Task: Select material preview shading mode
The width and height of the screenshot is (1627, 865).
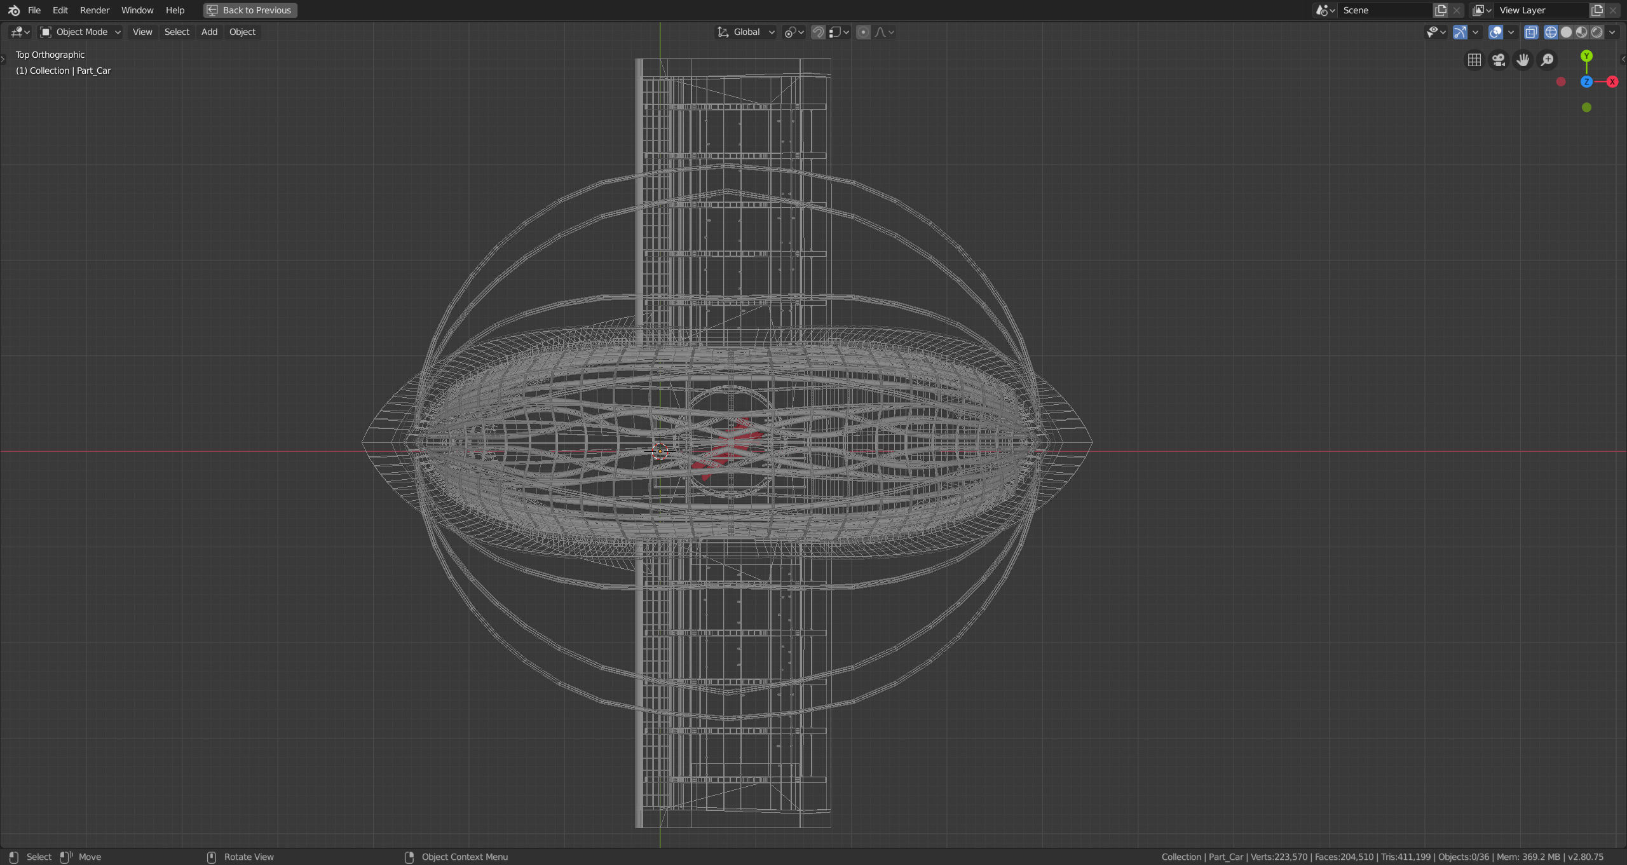Action: pyautogui.click(x=1581, y=32)
